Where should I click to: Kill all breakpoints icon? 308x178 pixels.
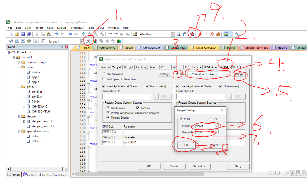[218, 34]
